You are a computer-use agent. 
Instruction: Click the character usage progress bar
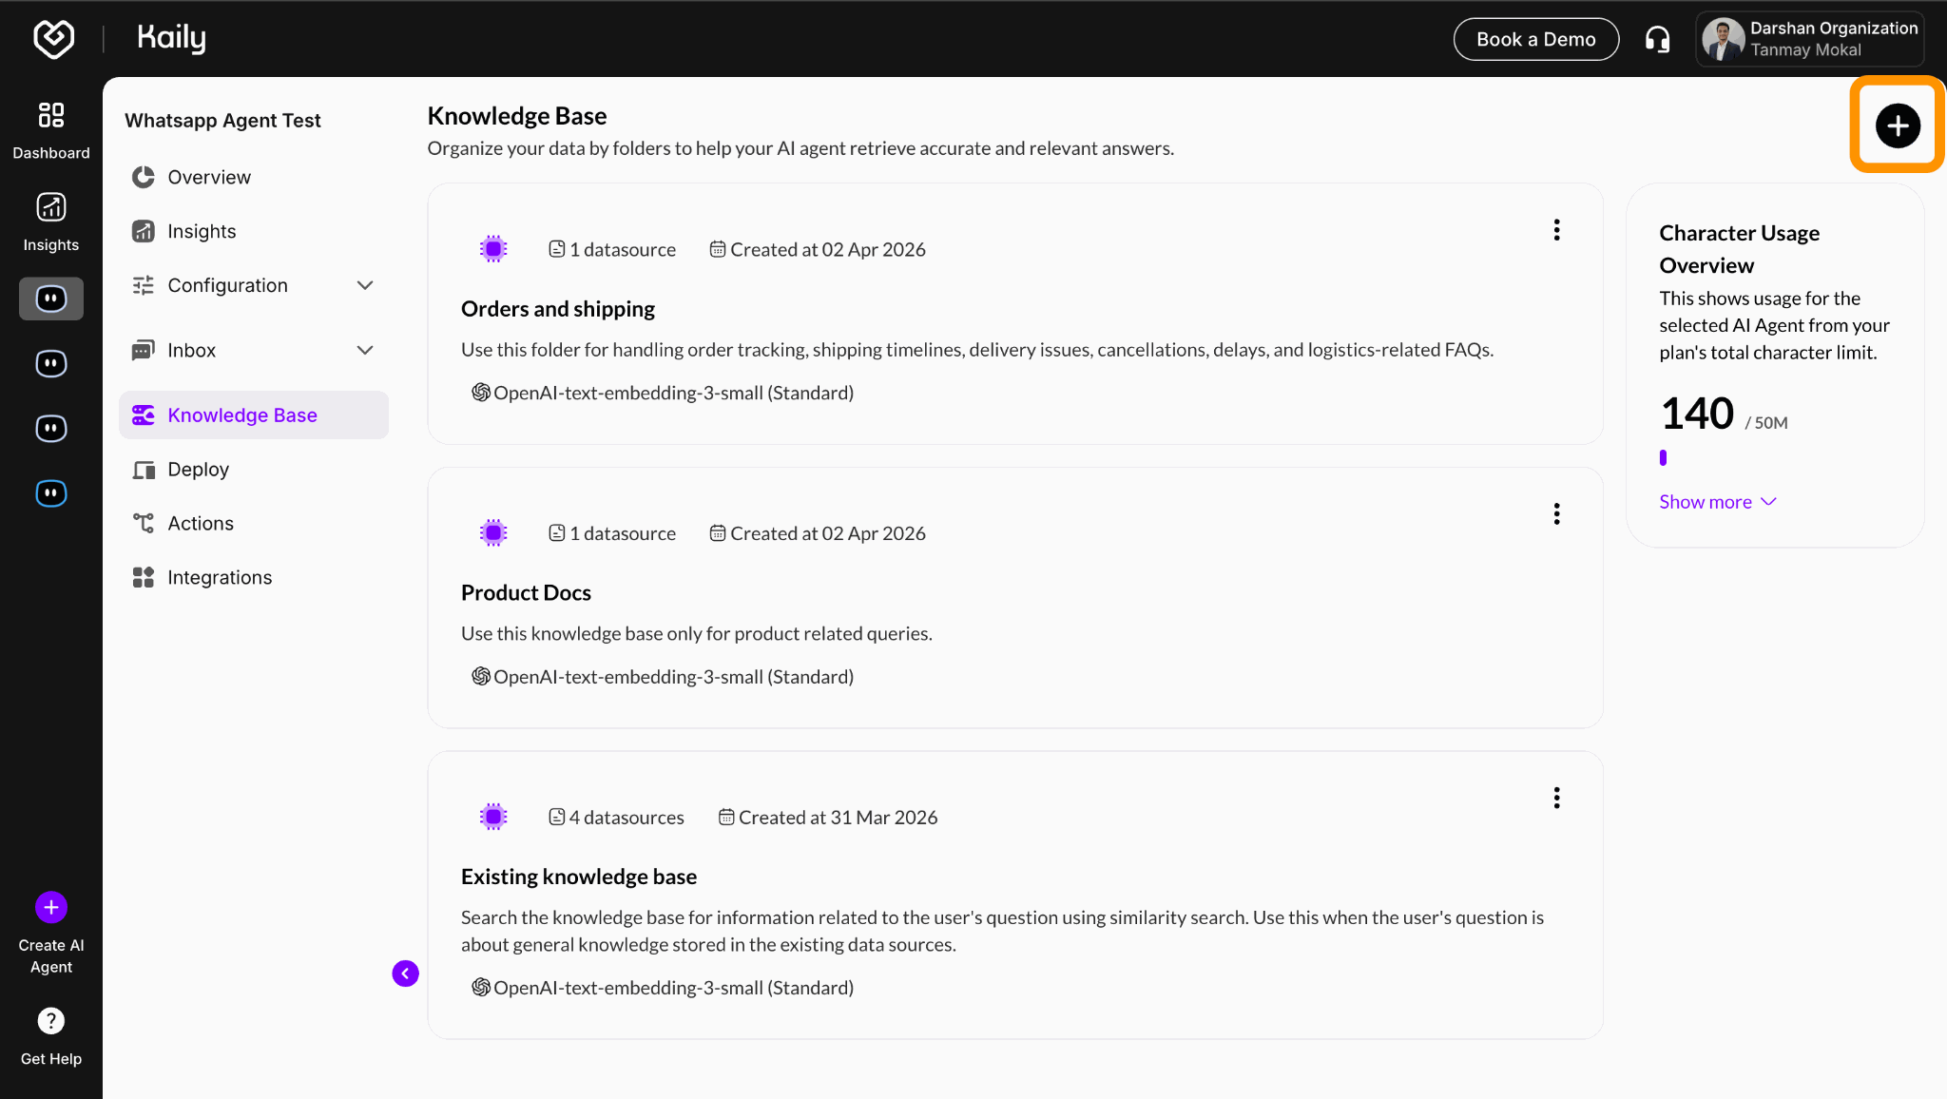coord(1664,458)
